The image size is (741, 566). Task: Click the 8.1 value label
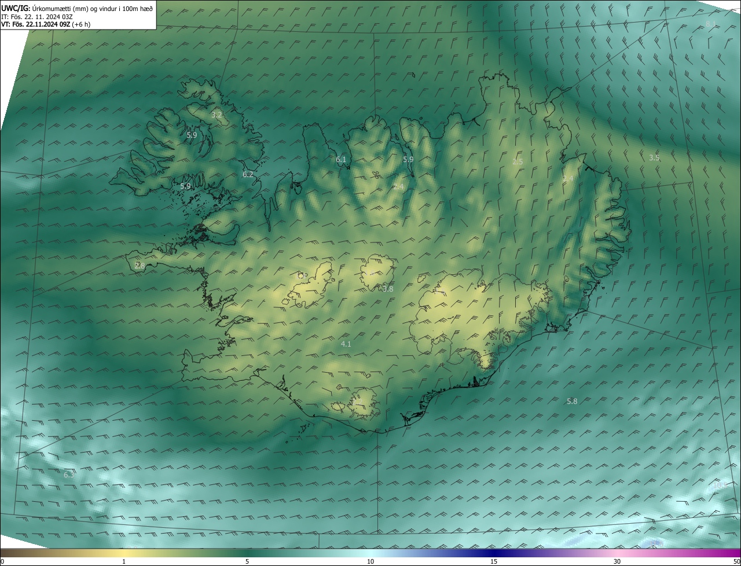click(x=711, y=24)
